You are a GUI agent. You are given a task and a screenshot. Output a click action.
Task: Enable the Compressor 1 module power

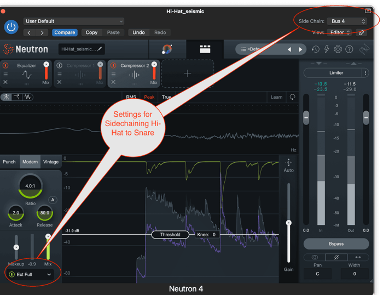[59, 65]
